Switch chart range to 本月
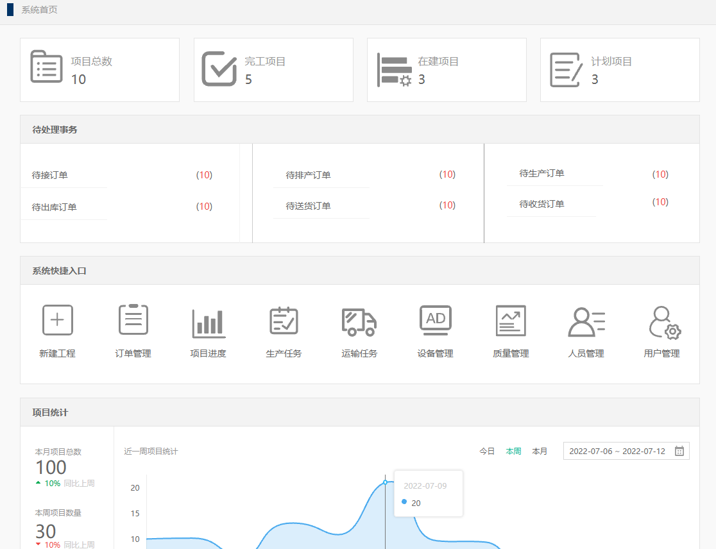Screen dimensions: 716x549 [540, 452]
